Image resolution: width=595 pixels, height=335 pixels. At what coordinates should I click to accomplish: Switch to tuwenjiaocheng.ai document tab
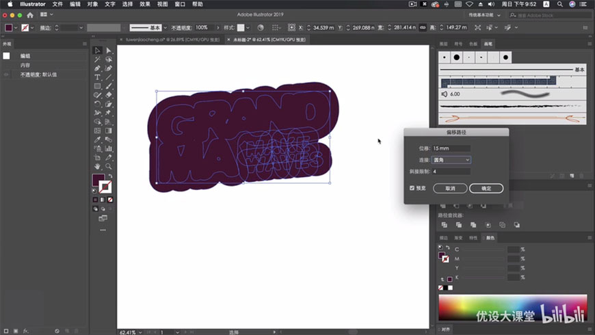172,40
